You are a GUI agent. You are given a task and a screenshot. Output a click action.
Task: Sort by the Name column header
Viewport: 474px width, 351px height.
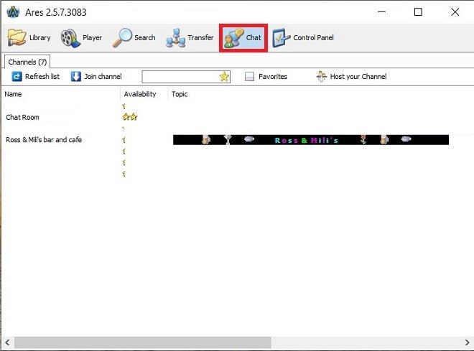(x=60, y=94)
